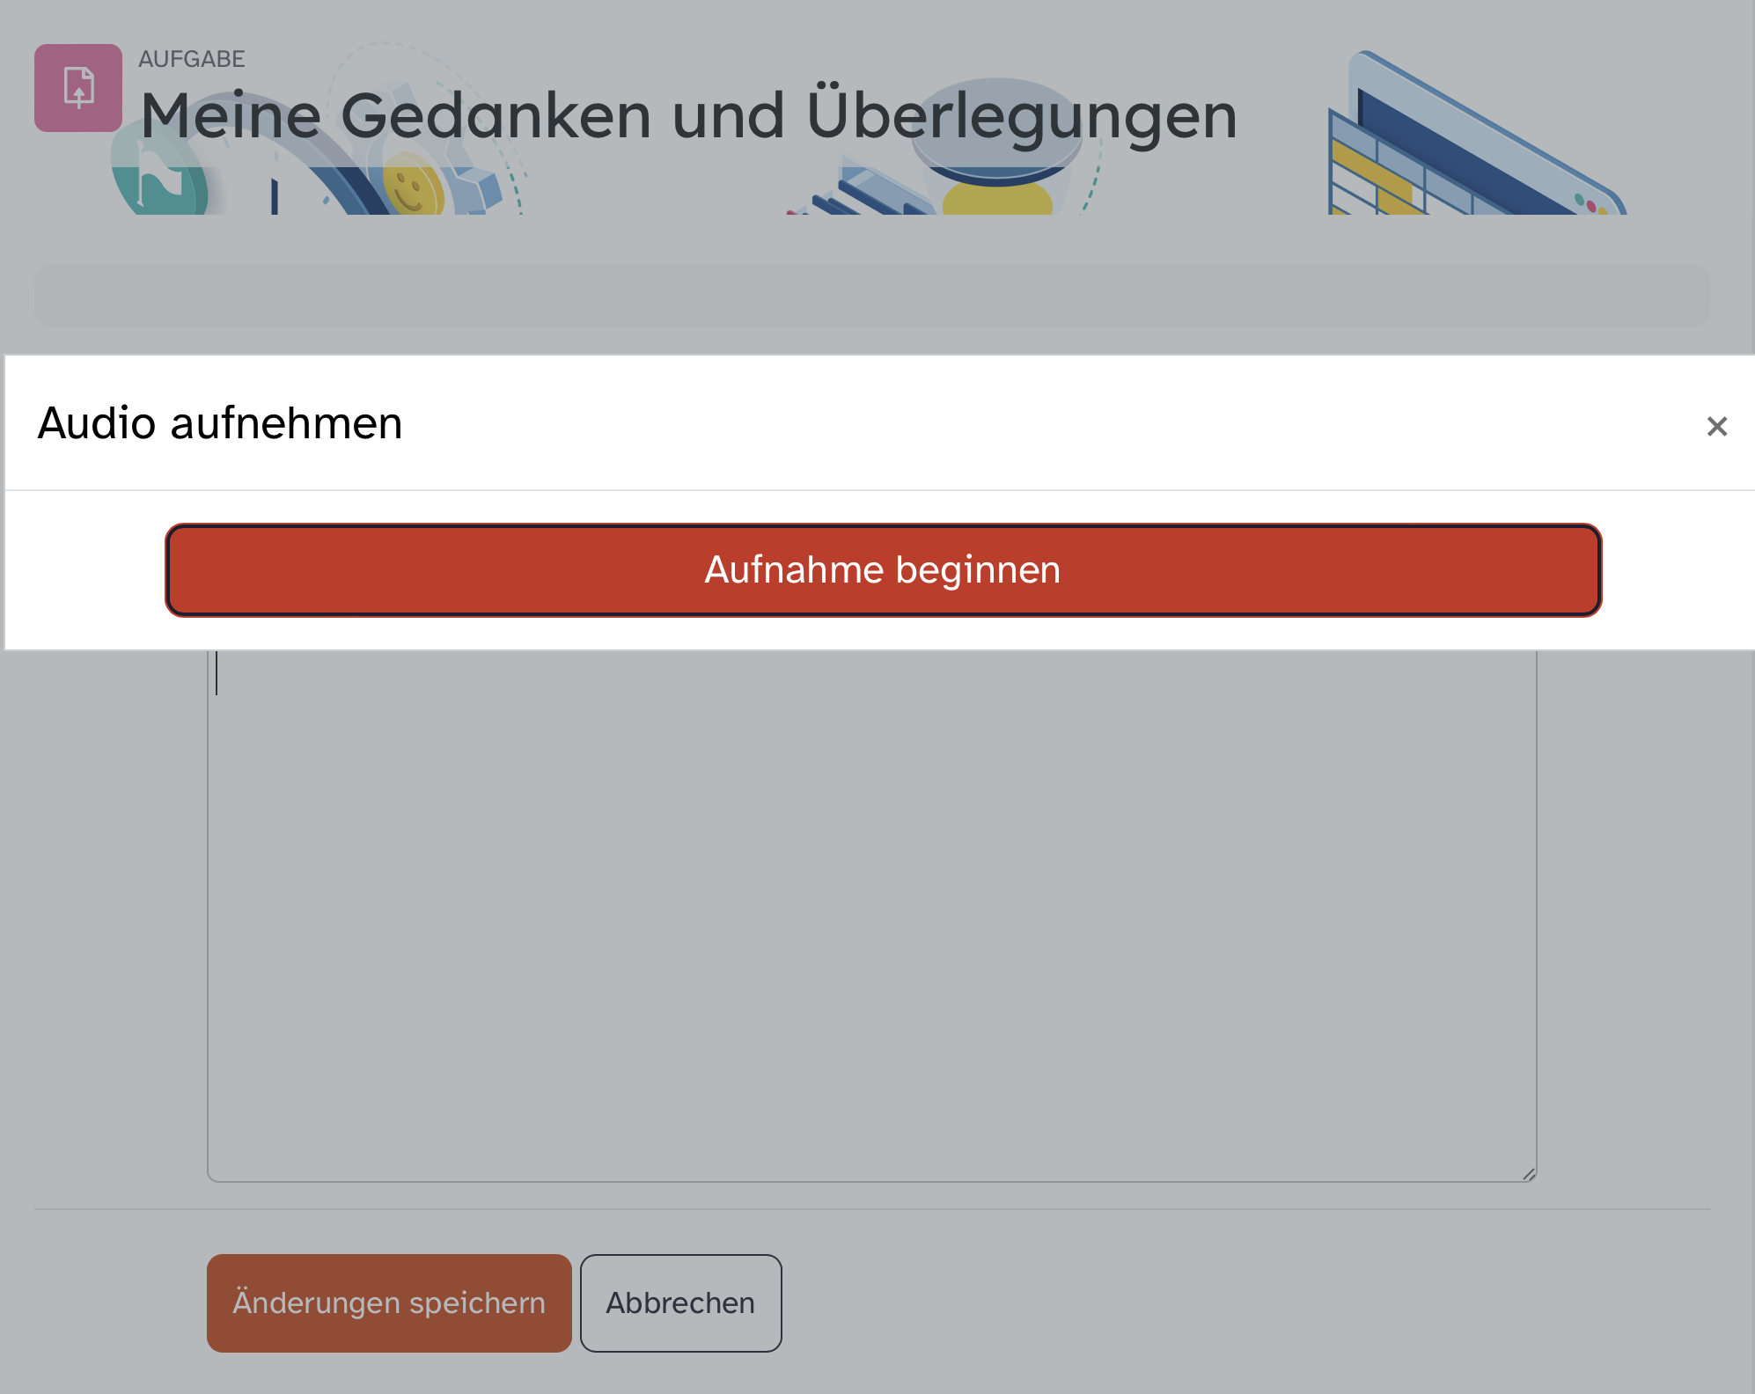The image size is (1755, 1394).
Task: Click Änderungen speichern
Action: [389, 1302]
